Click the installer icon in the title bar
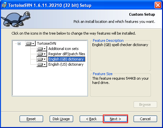This screenshot has height=128, width=163. click(x=4, y=5)
